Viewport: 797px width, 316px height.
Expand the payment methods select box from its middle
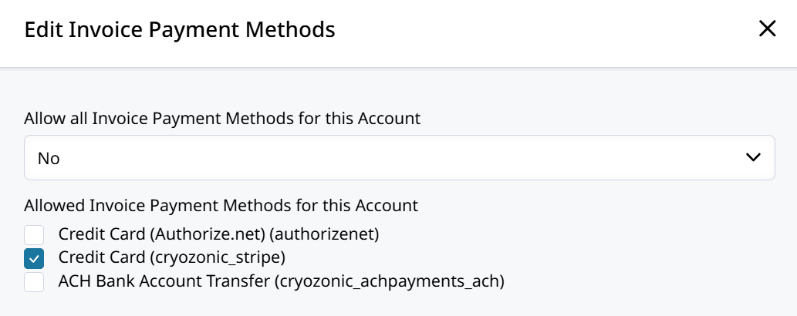pos(399,158)
